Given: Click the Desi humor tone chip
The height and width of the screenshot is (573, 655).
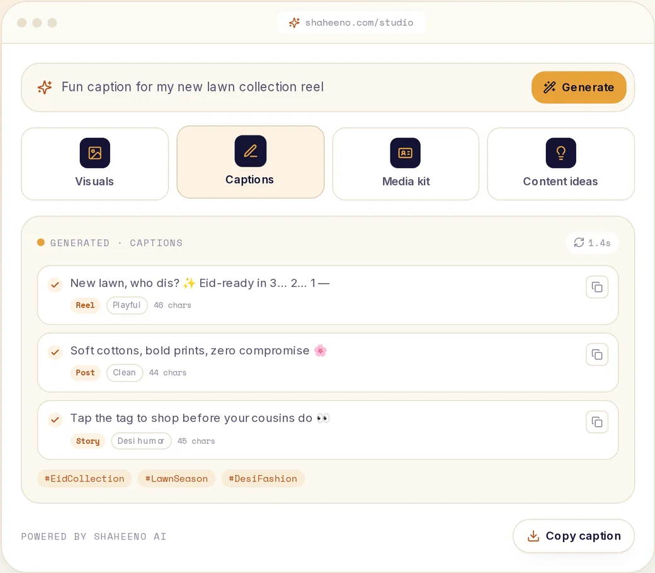Looking at the screenshot, I should (x=141, y=441).
